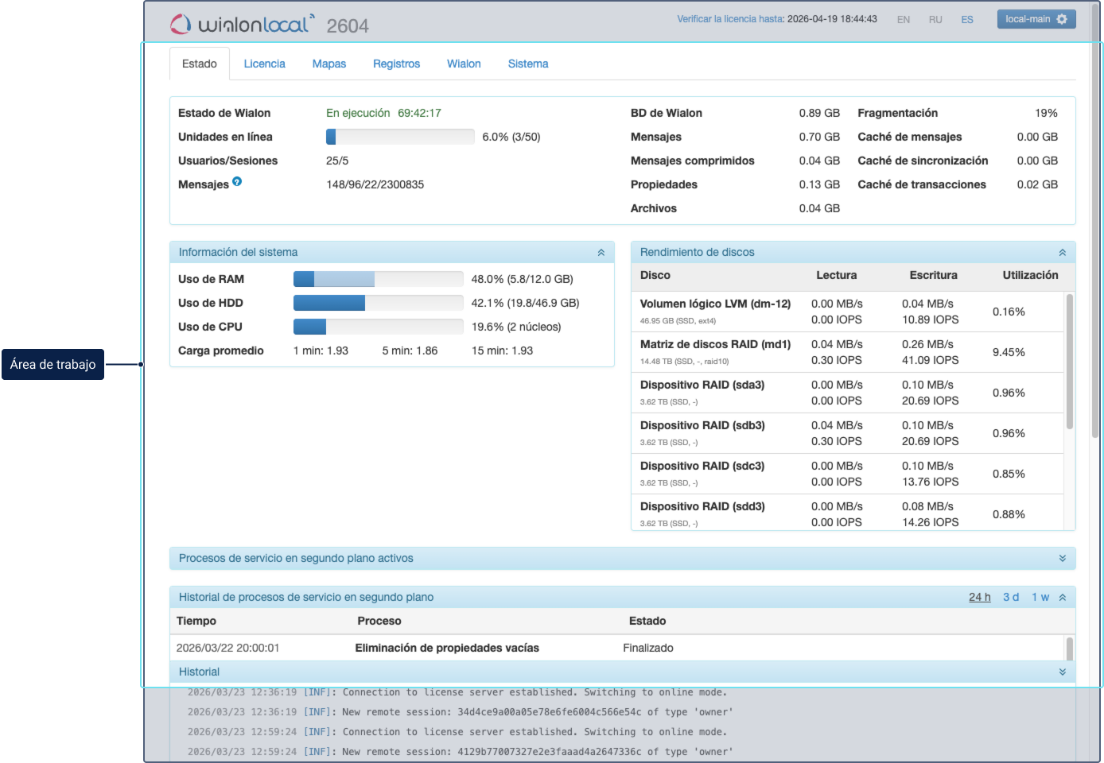The width and height of the screenshot is (1104, 763).
Task: Set history range to 3 d
Action: pos(1011,598)
